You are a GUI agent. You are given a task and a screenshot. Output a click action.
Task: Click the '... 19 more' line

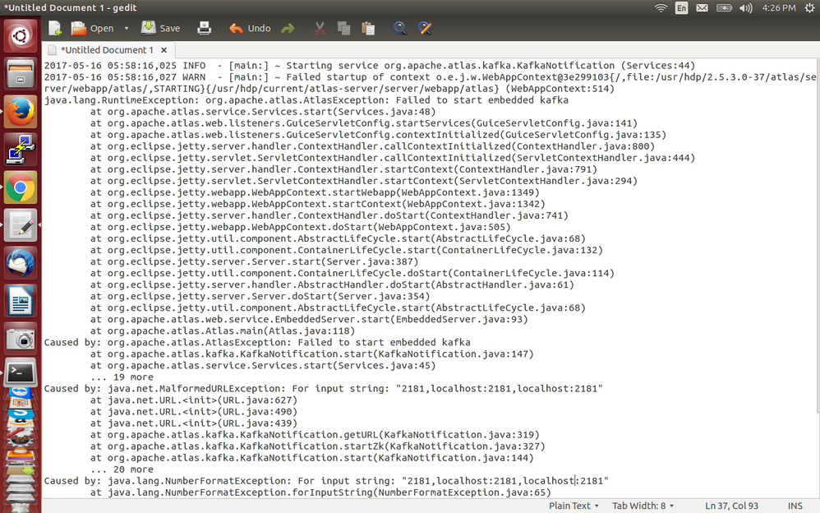click(122, 377)
